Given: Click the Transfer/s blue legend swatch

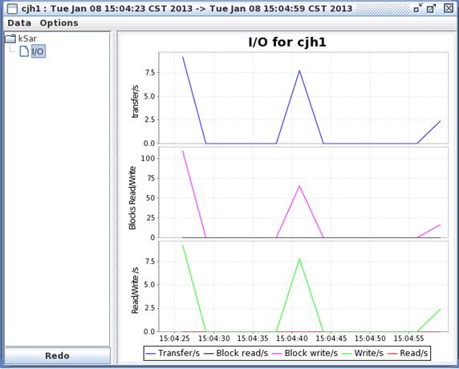Looking at the screenshot, I should [x=151, y=354].
